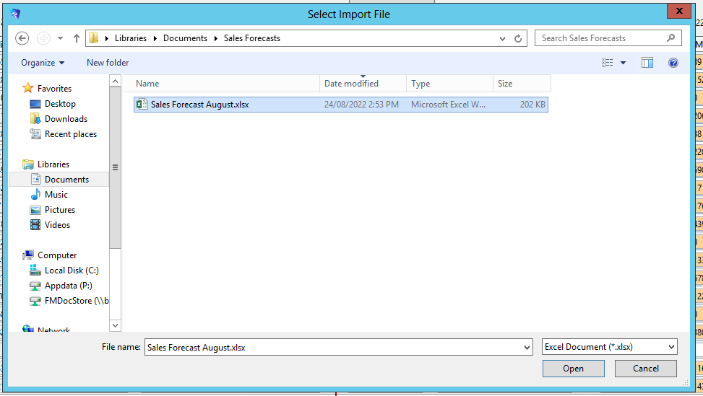Screen dimensions: 703x396
Task: Open the More view options arrow
Action: point(624,63)
